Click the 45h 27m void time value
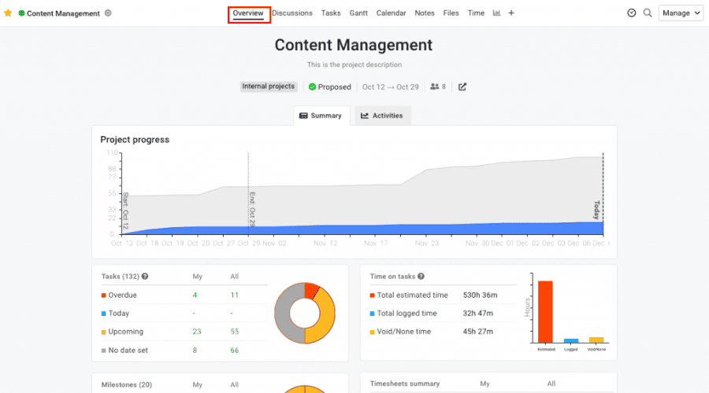This screenshot has width=709, height=393. pos(478,332)
